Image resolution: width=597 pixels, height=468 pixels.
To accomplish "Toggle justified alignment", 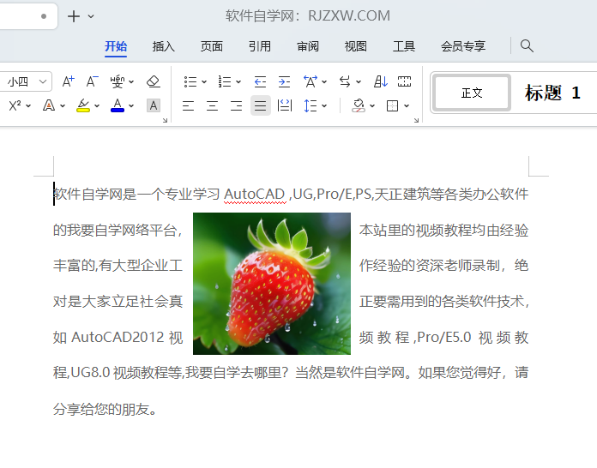I will coord(261,105).
